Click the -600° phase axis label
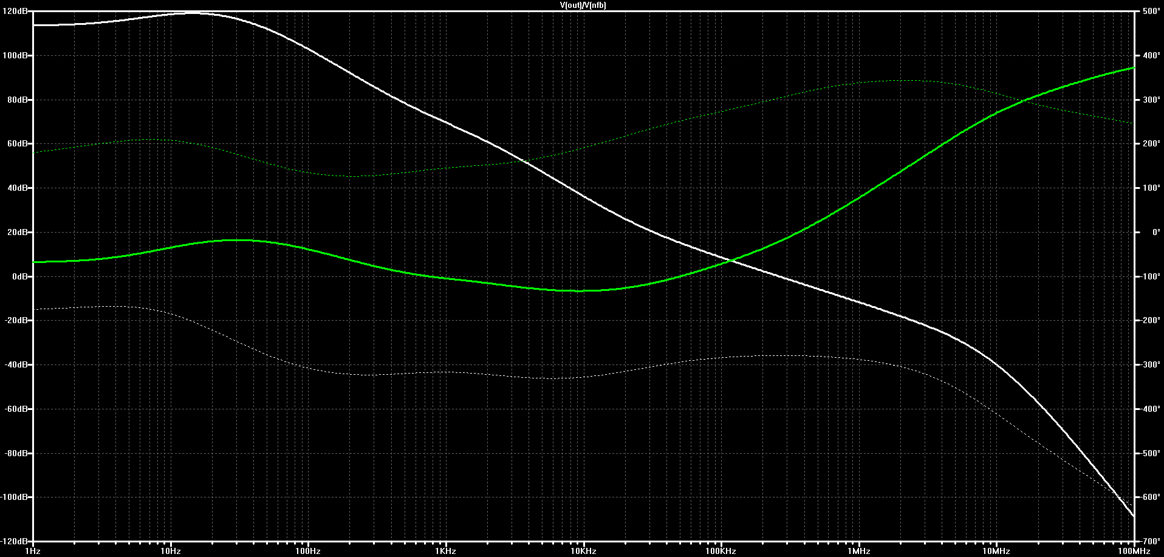This screenshot has width=1164, height=557. (x=1150, y=497)
